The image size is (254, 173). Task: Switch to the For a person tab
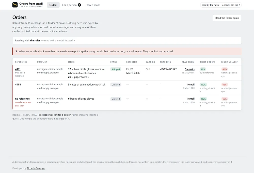click(x=71, y=5)
